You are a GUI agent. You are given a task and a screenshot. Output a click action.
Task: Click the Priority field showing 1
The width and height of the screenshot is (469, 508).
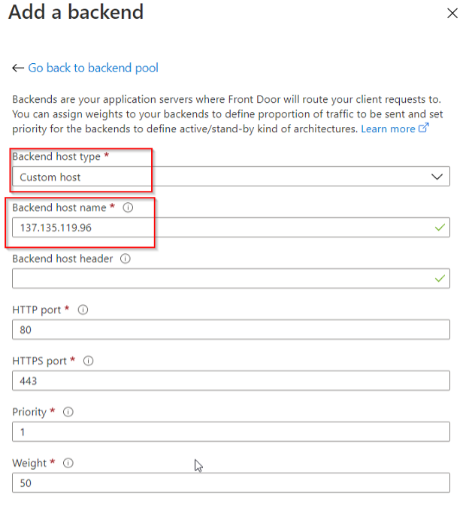click(x=231, y=431)
